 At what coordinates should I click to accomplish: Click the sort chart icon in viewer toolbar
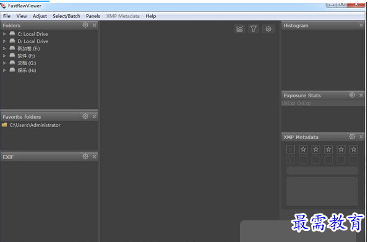[x=239, y=29]
